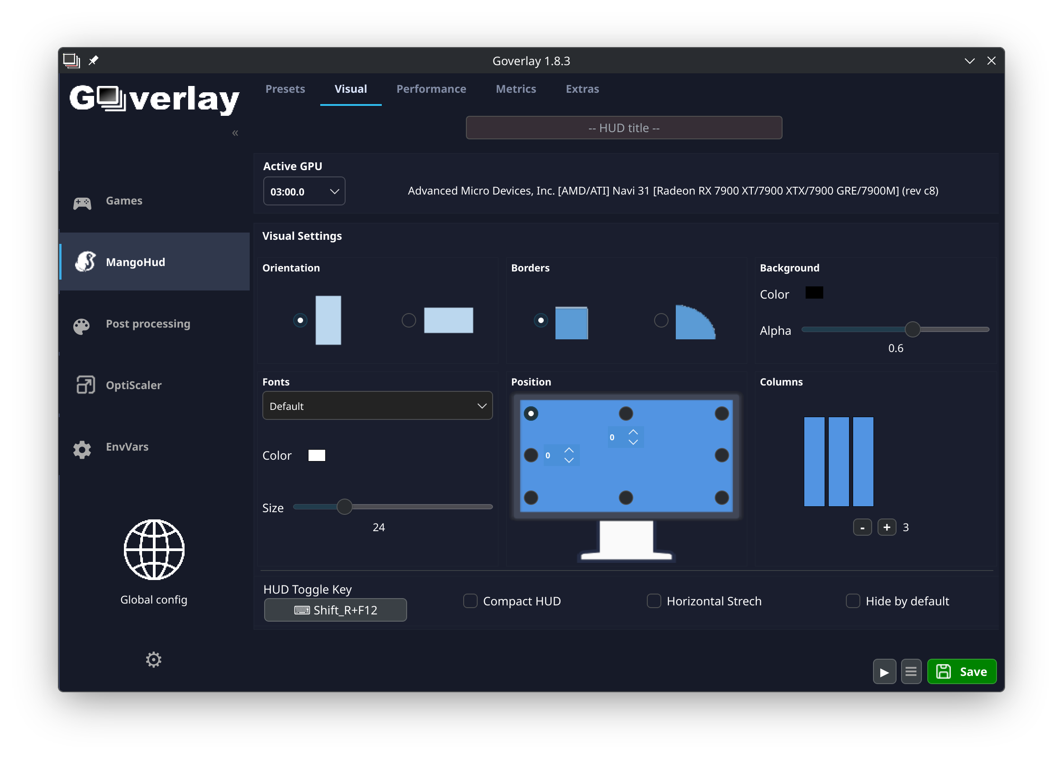Select middle-left HUD position
Image resolution: width=1063 pixels, height=761 pixels.
tap(530, 455)
